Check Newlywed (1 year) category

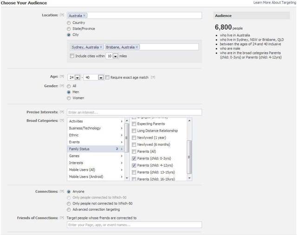coord(134,138)
